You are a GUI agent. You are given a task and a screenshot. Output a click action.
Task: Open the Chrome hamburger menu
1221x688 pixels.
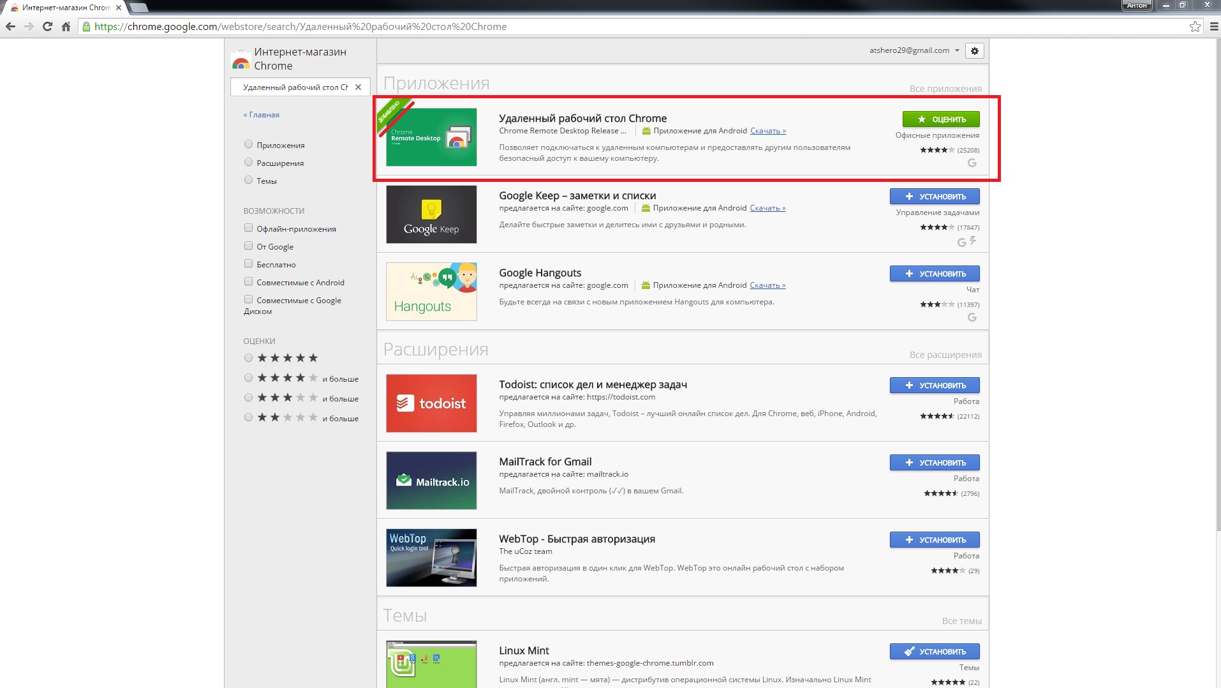[1213, 27]
